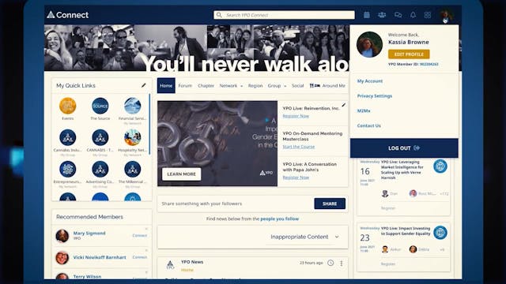Expand the Group tab dropdown arrow
Viewport: 506px width, 284px height.
click(285, 86)
